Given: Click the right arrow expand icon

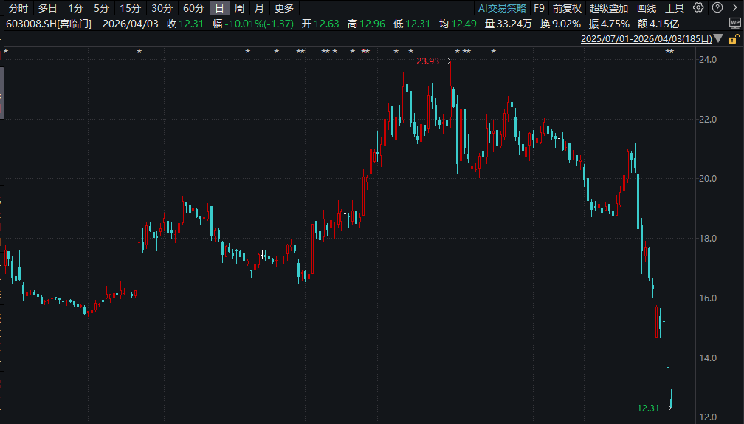Looking at the screenshot, I should [x=734, y=8].
